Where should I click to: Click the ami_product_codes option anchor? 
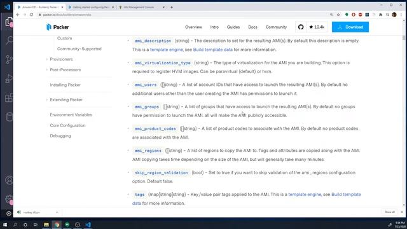pos(155,128)
